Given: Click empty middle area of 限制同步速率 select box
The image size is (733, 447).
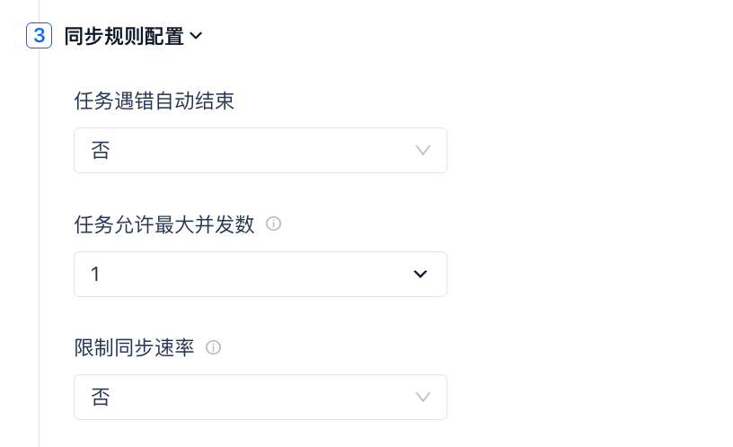Looking at the screenshot, I should [261, 397].
